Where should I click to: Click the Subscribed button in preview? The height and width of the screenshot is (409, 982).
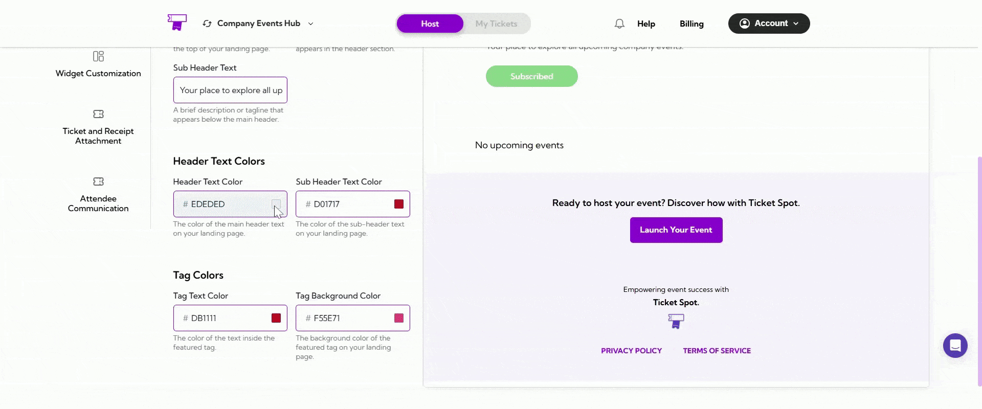click(532, 76)
